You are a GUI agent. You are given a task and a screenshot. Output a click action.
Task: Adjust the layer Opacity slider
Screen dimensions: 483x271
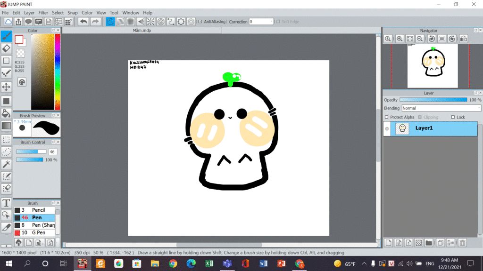pyautogui.click(x=433, y=100)
